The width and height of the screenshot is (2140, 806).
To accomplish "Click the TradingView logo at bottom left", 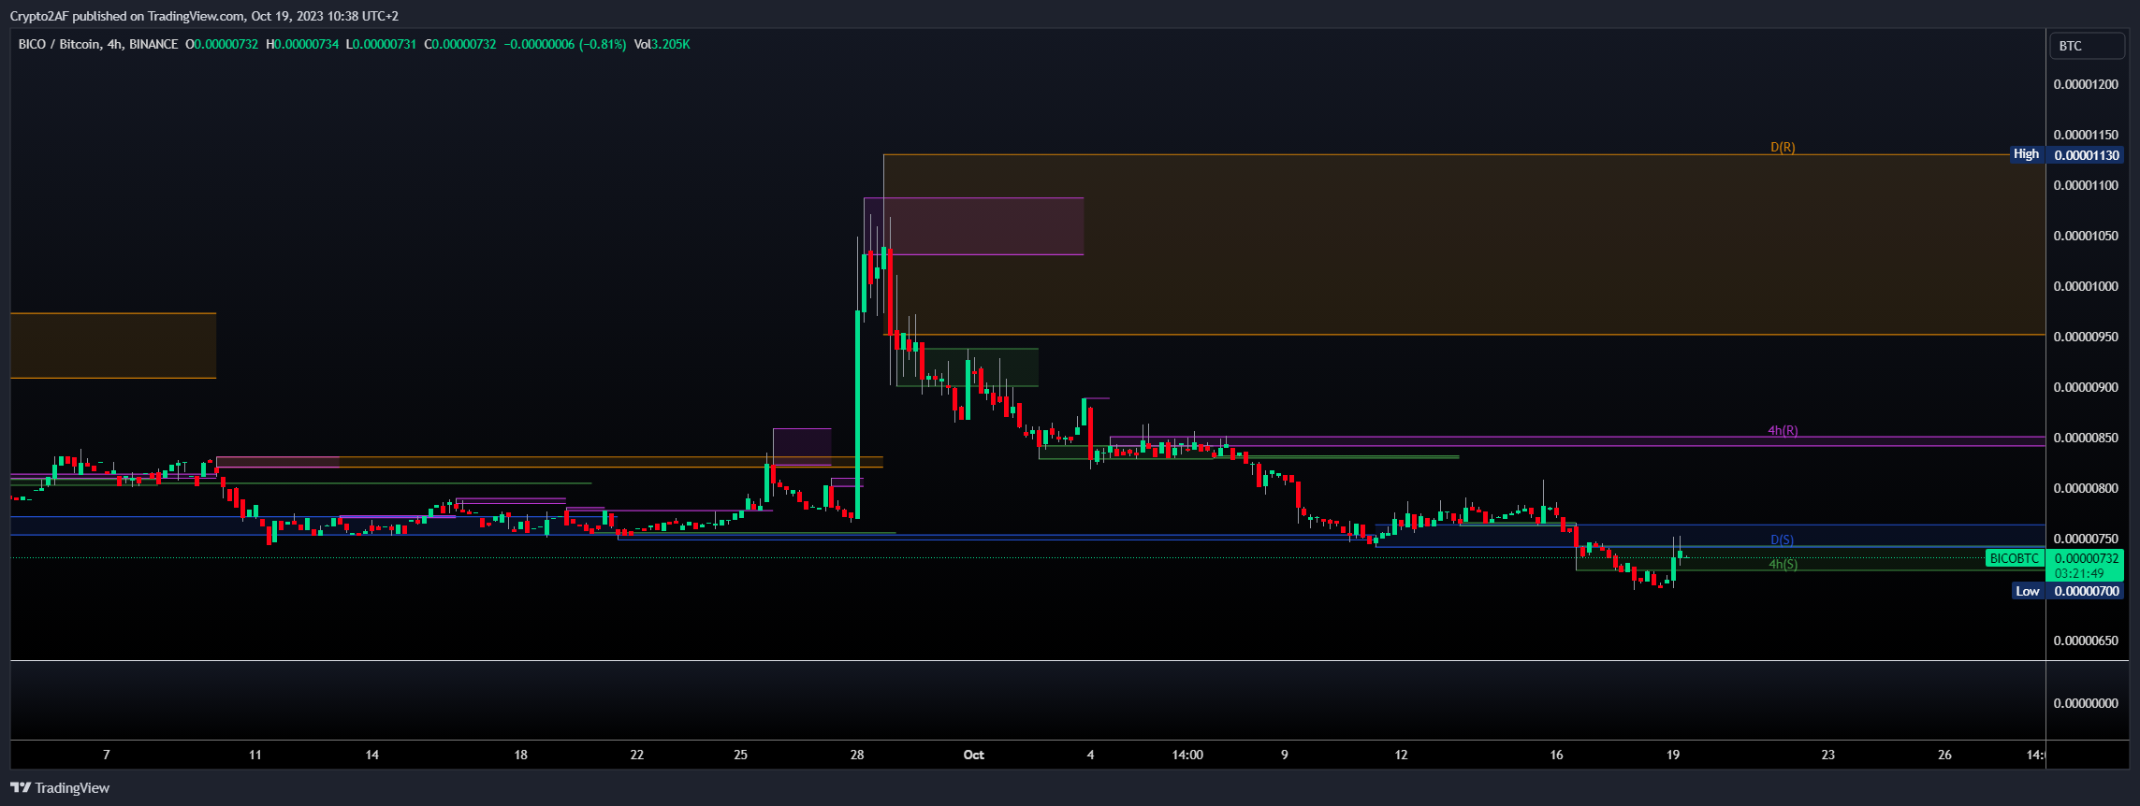I will click(60, 788).
